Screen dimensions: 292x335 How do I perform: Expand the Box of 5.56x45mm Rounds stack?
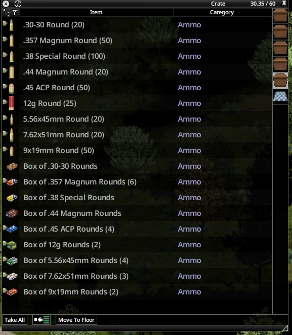pyautogui.click(x=5, y=259)
